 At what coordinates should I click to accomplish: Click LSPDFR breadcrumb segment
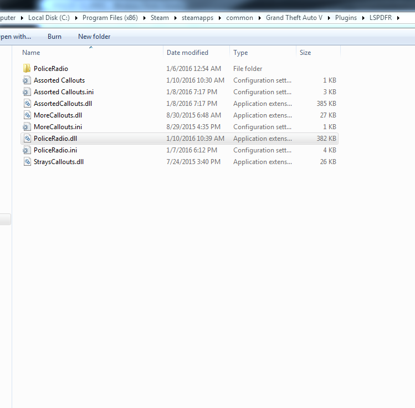point(381,18)
